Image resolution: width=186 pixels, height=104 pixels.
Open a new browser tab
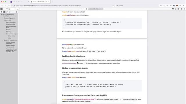point(52,2)
